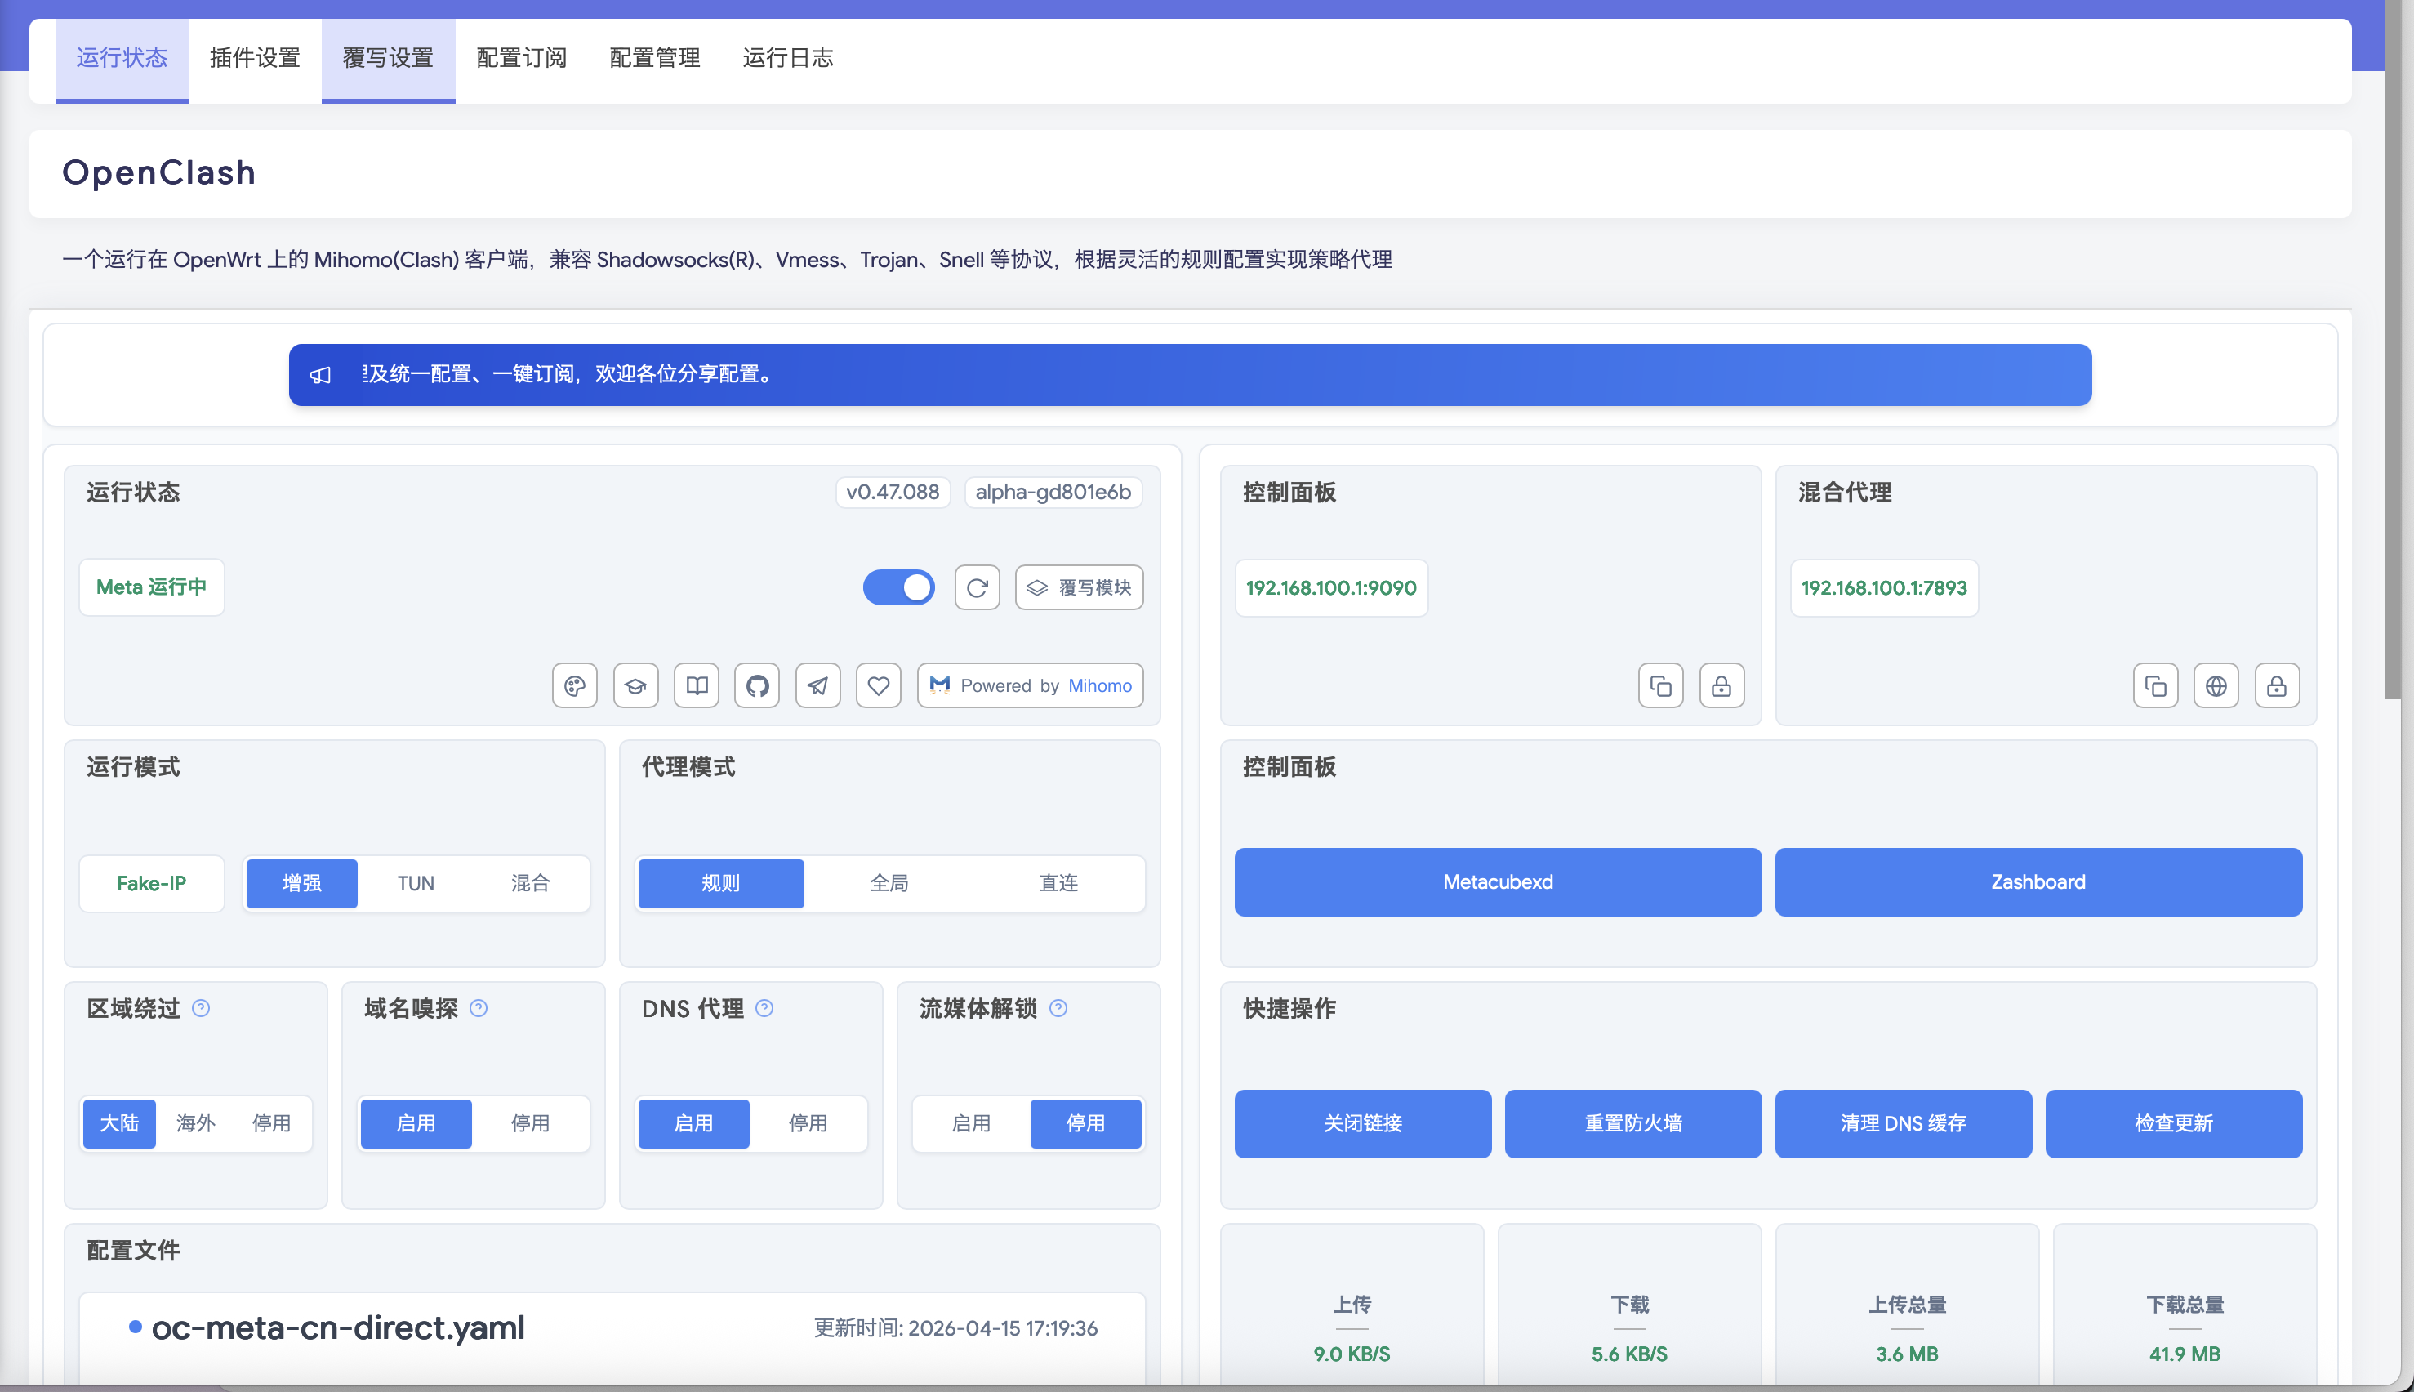This screenshot has width=2414, height=1392.
Task: Click the tutorial graduation-cap icon
Action: tap(635, 685)
